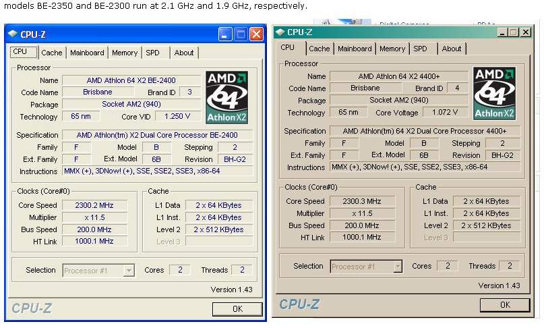Click Instructions field in left window

click(157, 171)
